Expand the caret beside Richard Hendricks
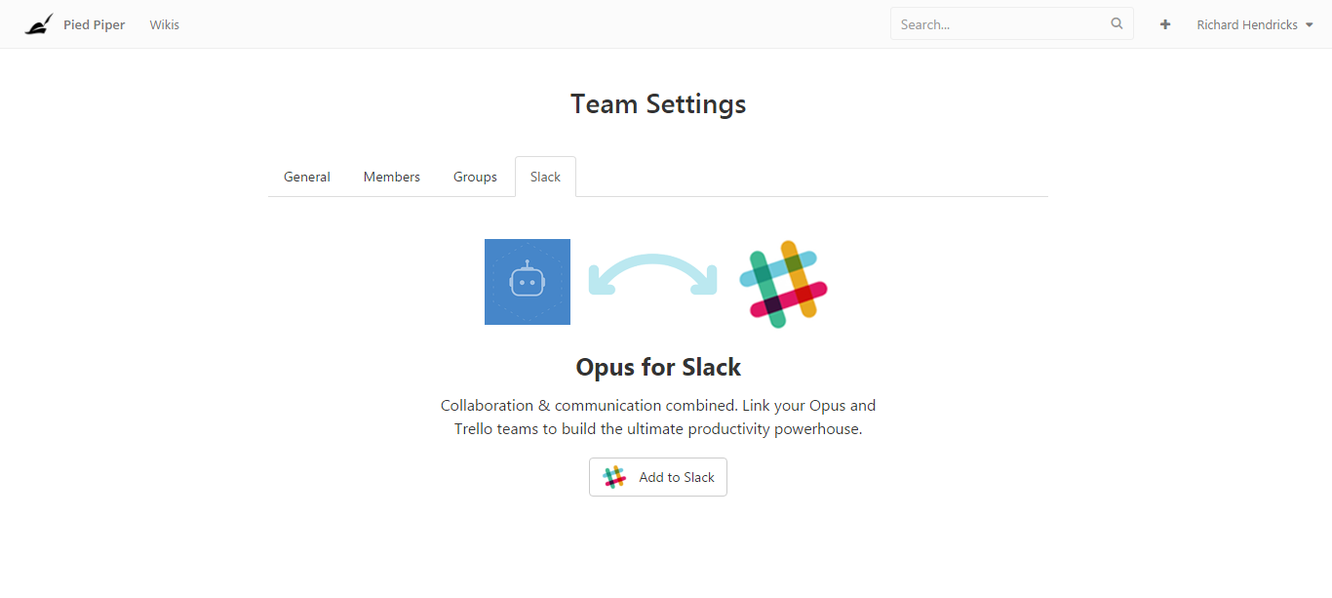 1309,25
